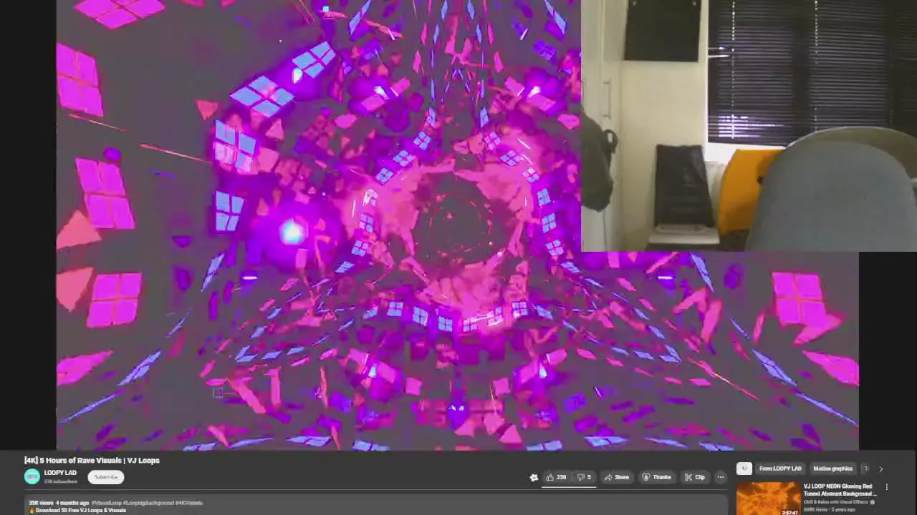Click the video title 5 Hours of Rave Visuals
The width and height of the screenshot is (917, 515).
92,460
